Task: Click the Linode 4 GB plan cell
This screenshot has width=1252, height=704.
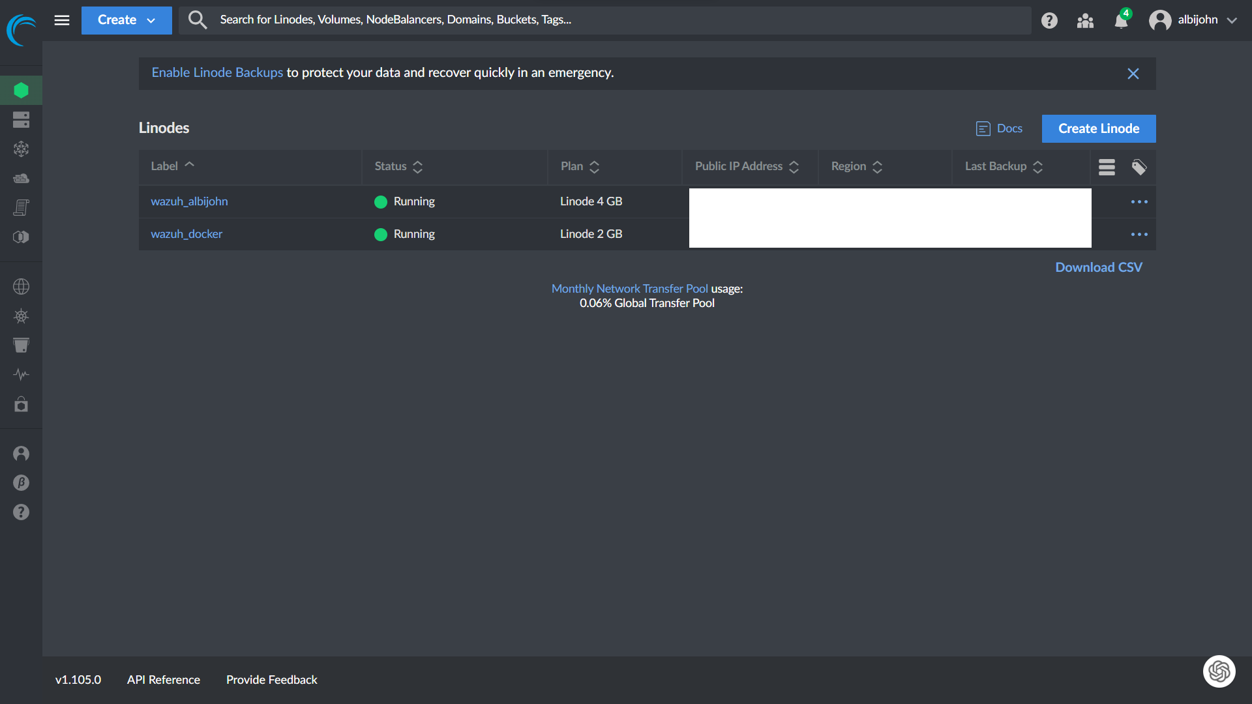Action: point(591,201)
